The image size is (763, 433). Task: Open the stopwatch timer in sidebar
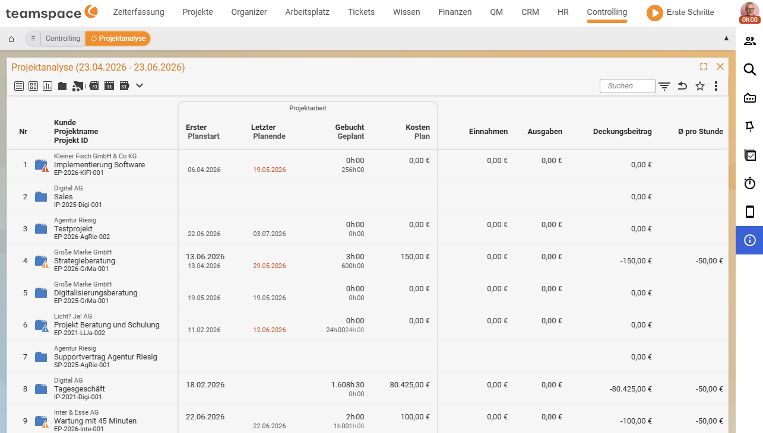point(750,183)
